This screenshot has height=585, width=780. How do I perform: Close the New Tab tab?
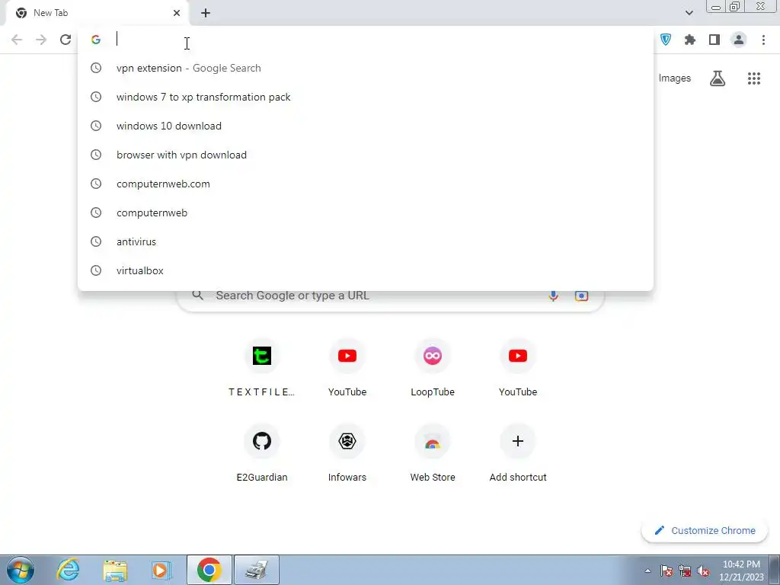coord(177,13)
